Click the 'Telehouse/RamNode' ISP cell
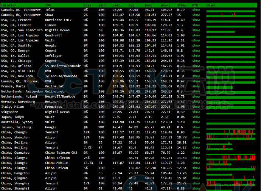Image resolution: width=261 pixels, height=191 pixels. point(61,76)
